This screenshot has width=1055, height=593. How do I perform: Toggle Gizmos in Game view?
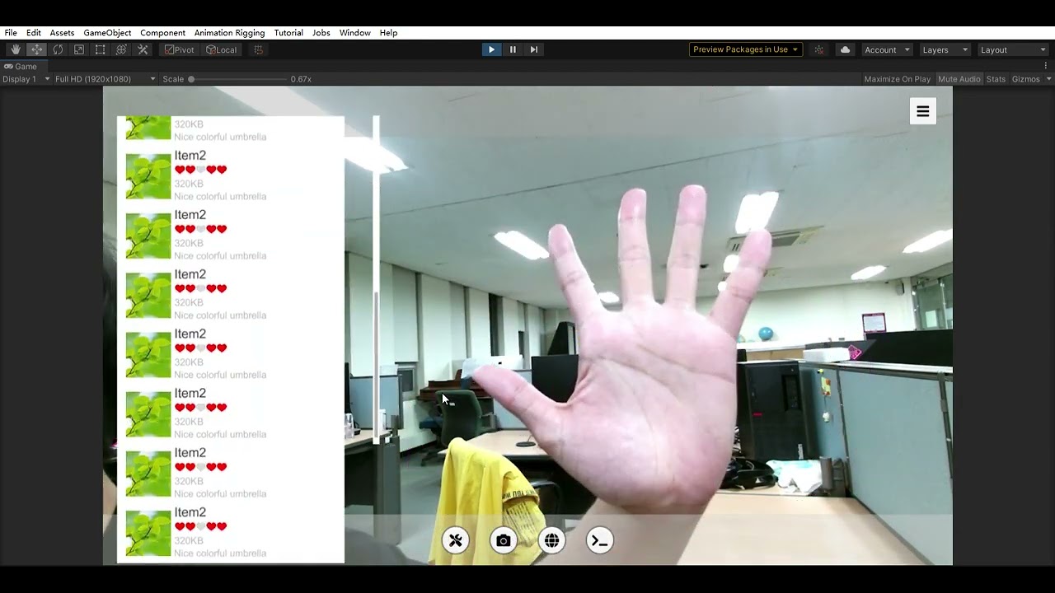pos(1025,79)
